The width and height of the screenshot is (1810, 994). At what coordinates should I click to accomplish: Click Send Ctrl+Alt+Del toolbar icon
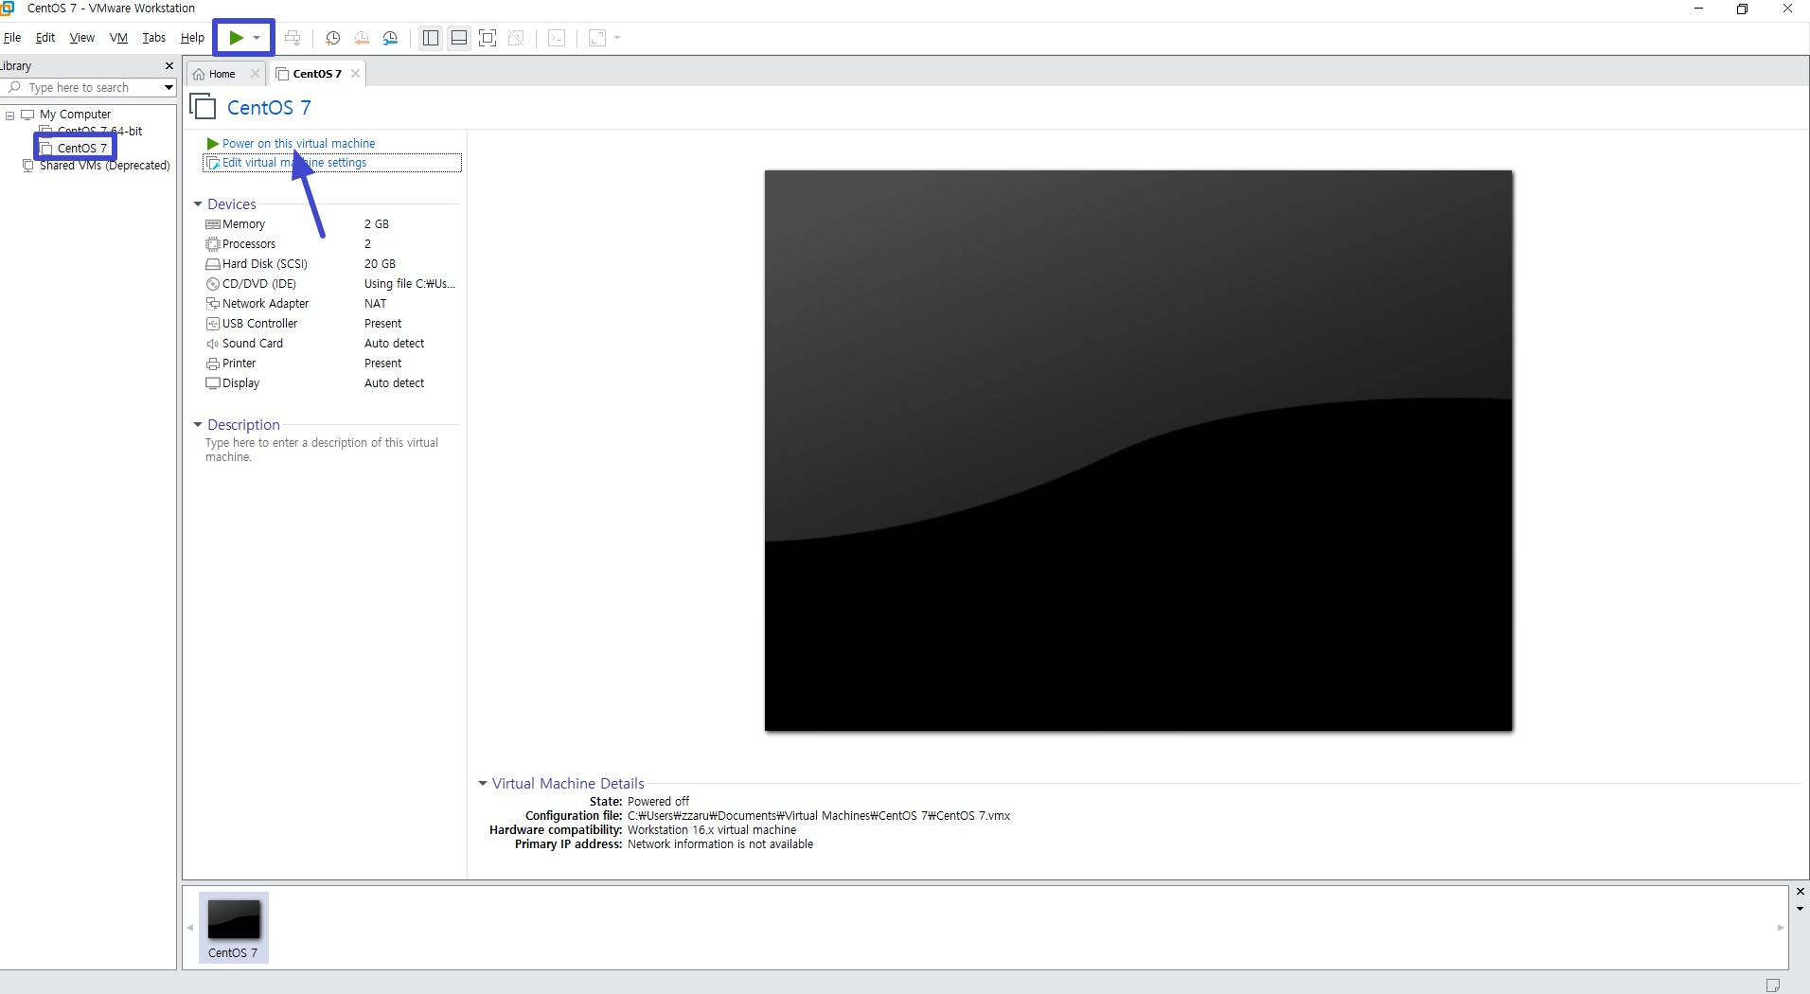coord(293,38)
